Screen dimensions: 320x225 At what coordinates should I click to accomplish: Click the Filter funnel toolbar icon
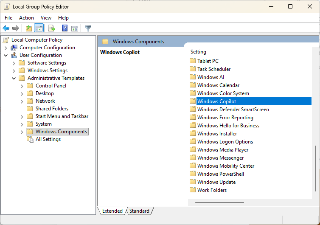click(x=88, y=28)
